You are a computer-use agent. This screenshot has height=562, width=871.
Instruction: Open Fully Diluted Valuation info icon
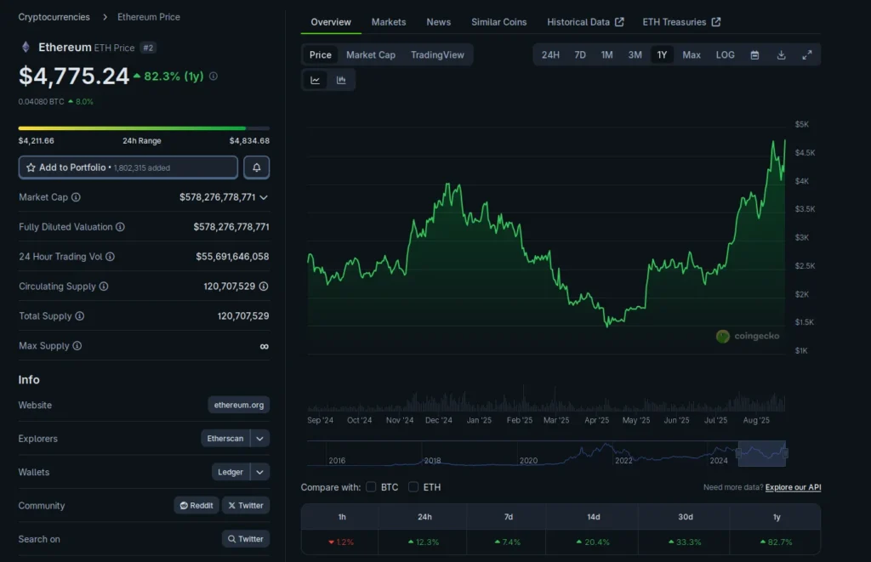pos(120,226)
